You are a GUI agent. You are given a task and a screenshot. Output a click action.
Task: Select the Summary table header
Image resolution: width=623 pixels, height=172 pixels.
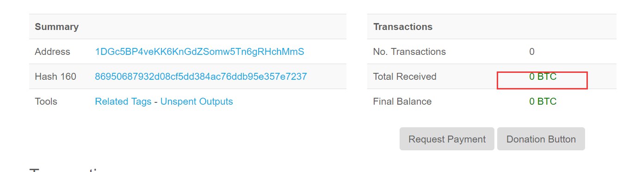[x=56, y=27]
